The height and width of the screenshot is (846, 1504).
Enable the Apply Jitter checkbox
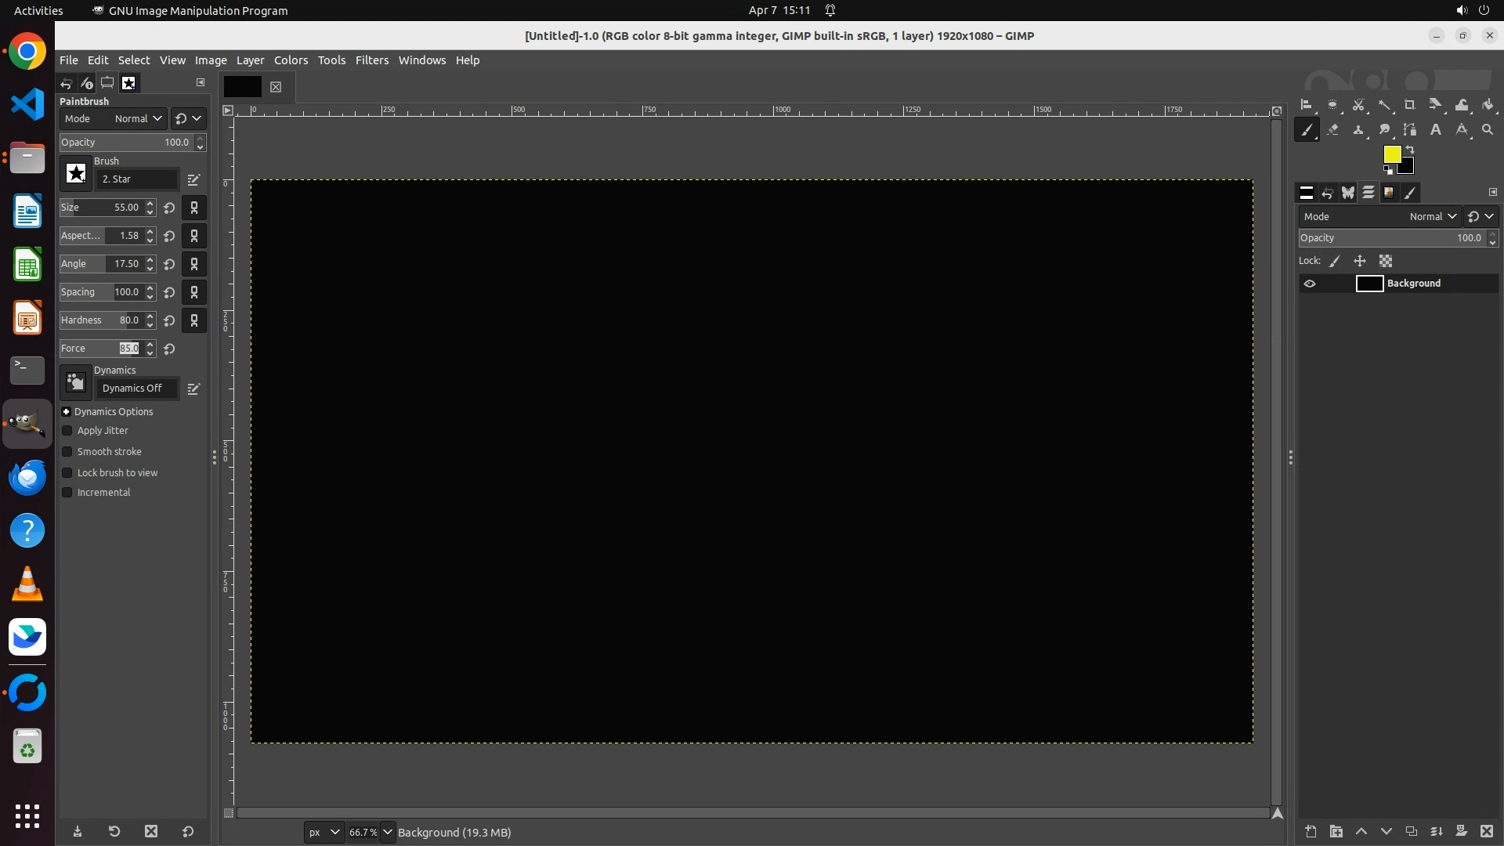(x=67, y=431)
